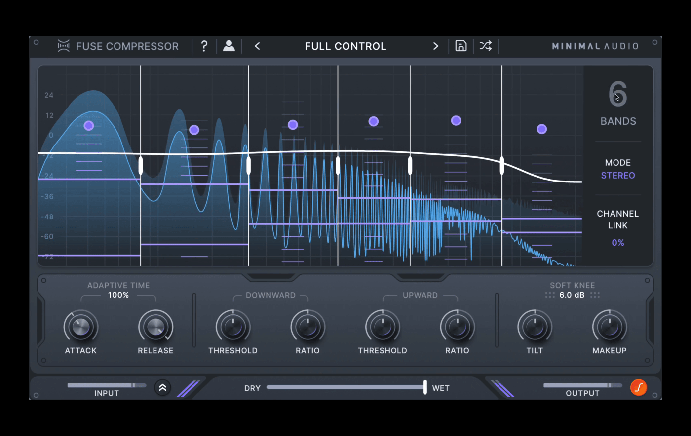691x436 pixels.
Task: Click the Input level slider
Action: 107,385
